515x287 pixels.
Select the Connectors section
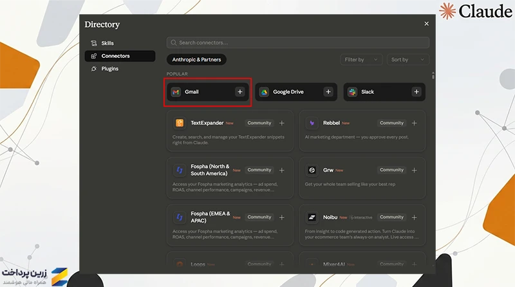pos(120,56)
